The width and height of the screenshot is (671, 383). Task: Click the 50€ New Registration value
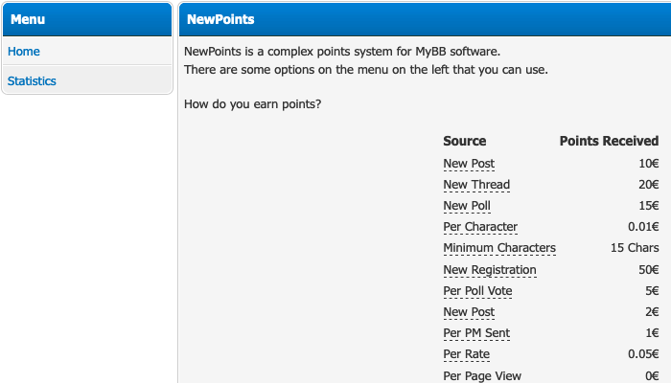click(x=649, y=270)
